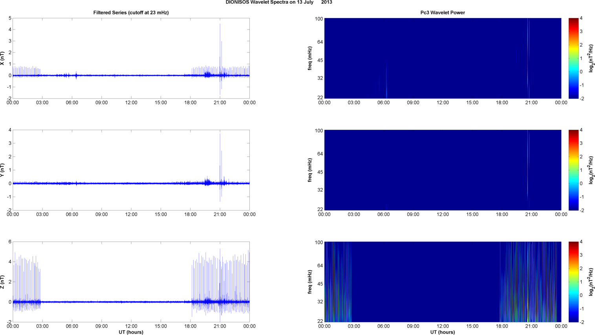This screenshot has height=335, width=595.
Task: Click 'UT (hours)' label under Z series plot
Action: [131, 332]
